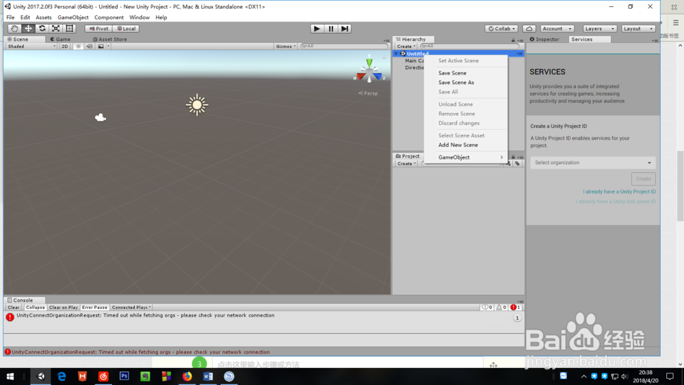
Task: Toggle Clear on Play in Console
Action: coord(63,308)
